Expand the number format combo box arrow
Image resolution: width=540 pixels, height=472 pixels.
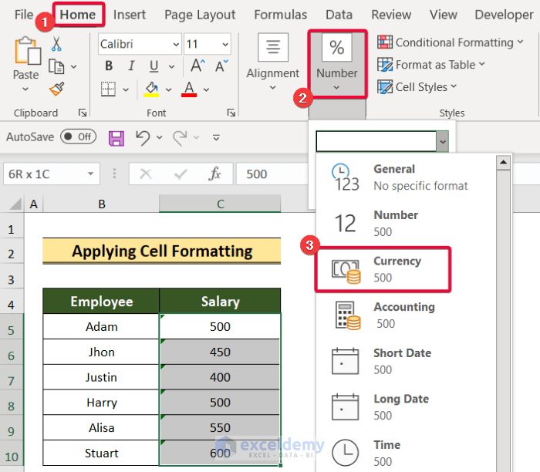[443, 141]
